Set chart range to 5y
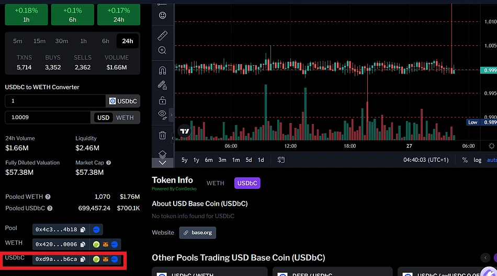 [185, 160]
